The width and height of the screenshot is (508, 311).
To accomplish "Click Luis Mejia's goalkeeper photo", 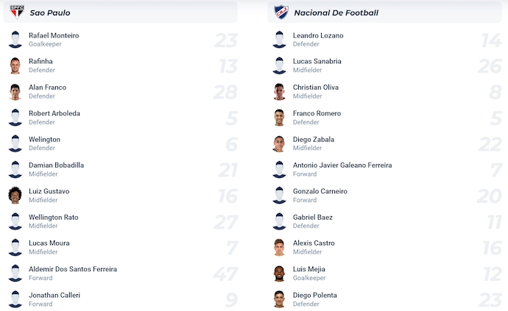I will pyautogui.click(x=280, y=274).
